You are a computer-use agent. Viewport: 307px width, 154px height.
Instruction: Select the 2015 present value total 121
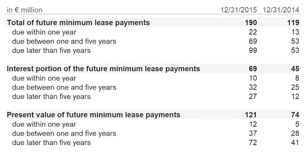251,115
